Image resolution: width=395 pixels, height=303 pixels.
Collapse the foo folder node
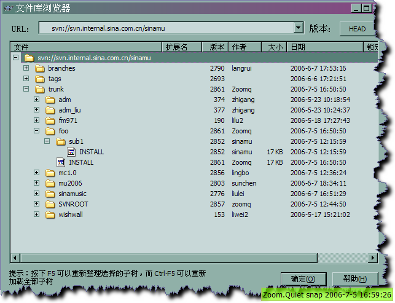36,131
